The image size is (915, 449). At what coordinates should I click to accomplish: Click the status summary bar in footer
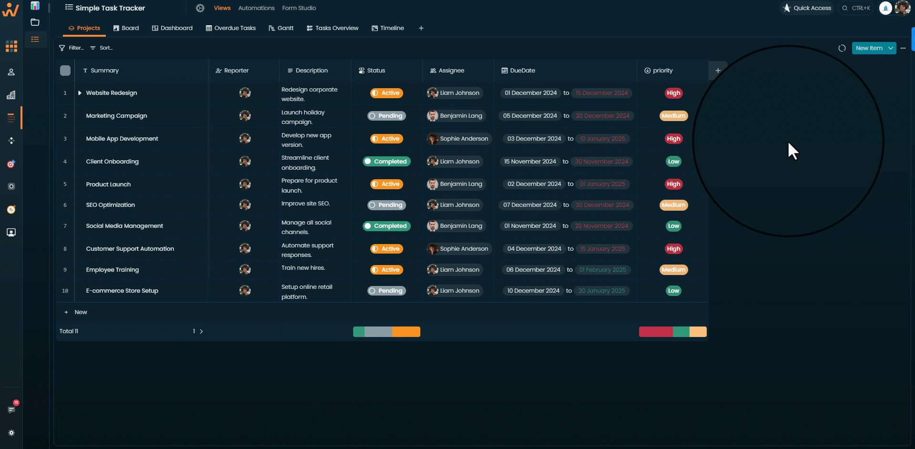(386, 332)
